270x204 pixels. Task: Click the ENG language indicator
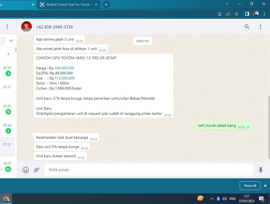point(232,199)
